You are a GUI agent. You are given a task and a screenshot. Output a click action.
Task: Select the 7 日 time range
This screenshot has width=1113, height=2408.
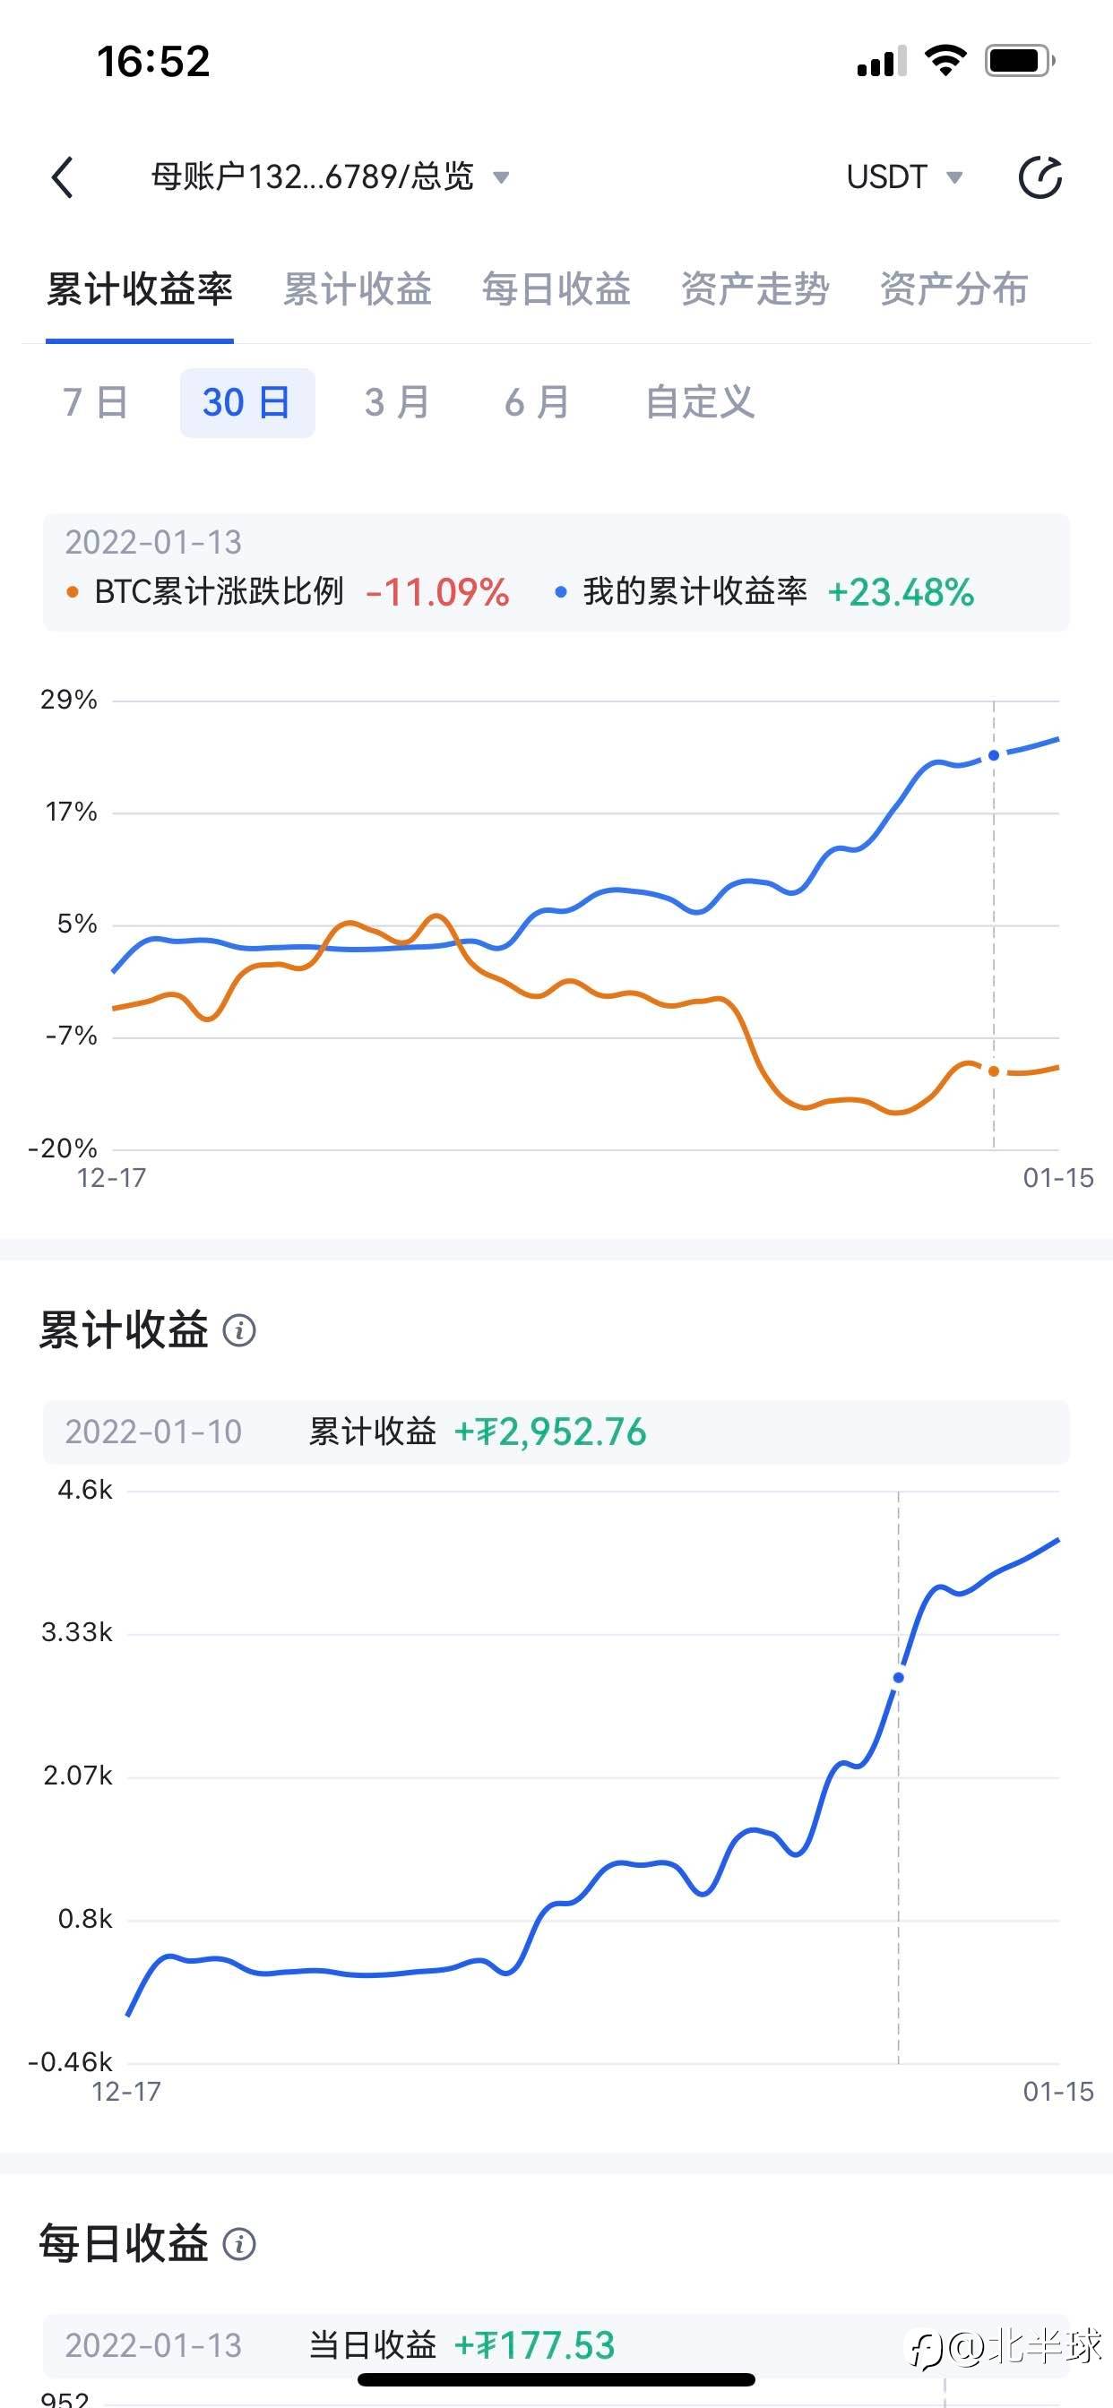pyautogui.click(x=95, y=403)
